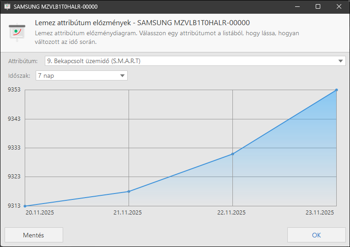The height and width of the screenshot is (247, 350).
Task: Click the data point on 22.11.2025
Action: coord(233,154)
